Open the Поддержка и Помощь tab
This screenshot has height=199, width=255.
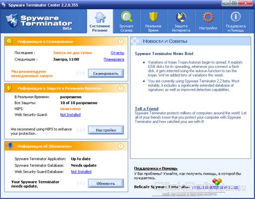[x=236, y=22]
